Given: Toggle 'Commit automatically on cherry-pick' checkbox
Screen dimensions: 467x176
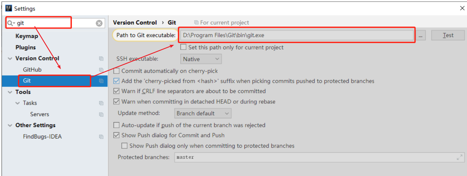Looking at the screenshot, I should pyautogui.click(x=116, y=71).
